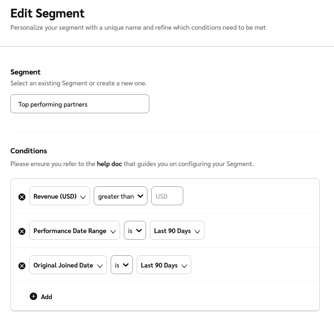334x318 pixels.
Task: Expand Last 90 Days for Original Joined Date
Action: coord(163,265)
